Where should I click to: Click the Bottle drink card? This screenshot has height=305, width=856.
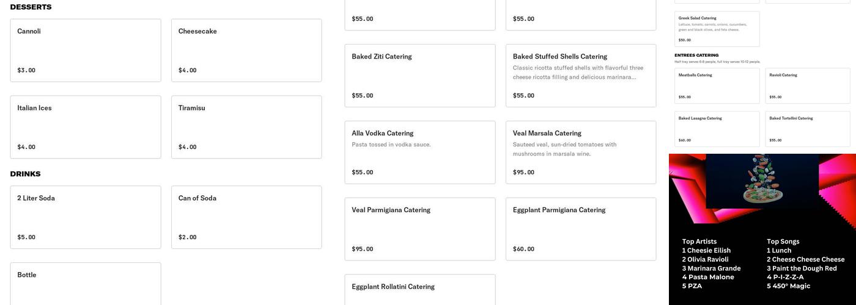pyautogui.click(x=86, y=284)
